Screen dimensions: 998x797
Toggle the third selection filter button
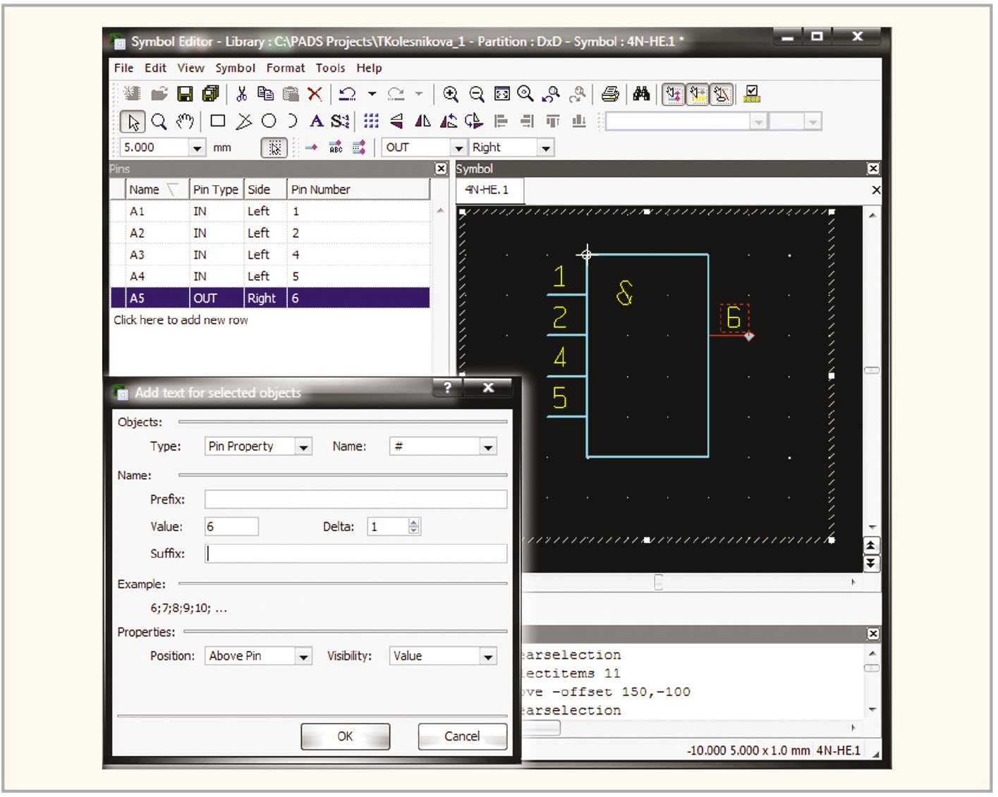pyautogui.click(x=722, y=95)
